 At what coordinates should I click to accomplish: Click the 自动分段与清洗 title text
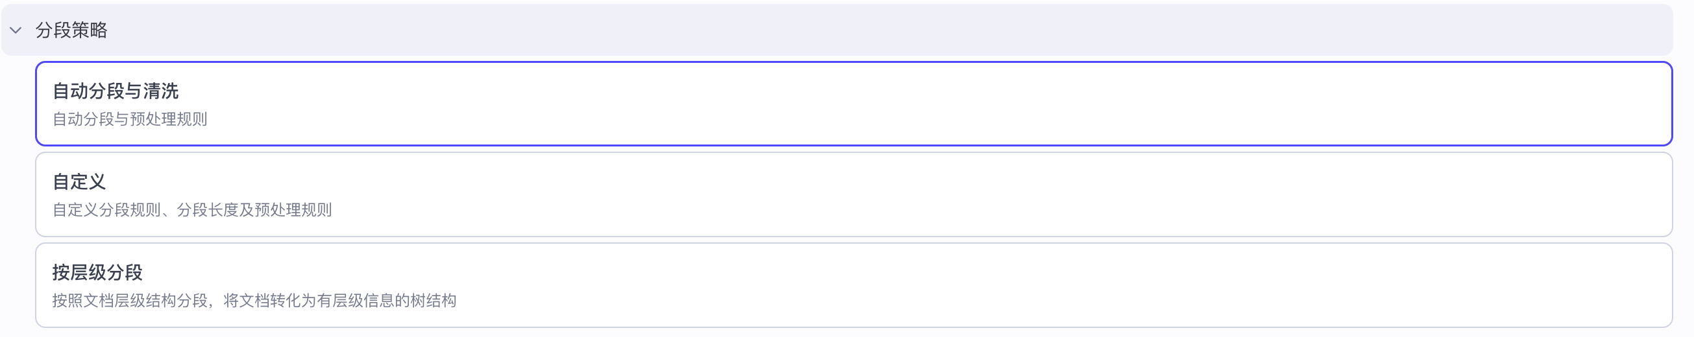tap(116, 91)
